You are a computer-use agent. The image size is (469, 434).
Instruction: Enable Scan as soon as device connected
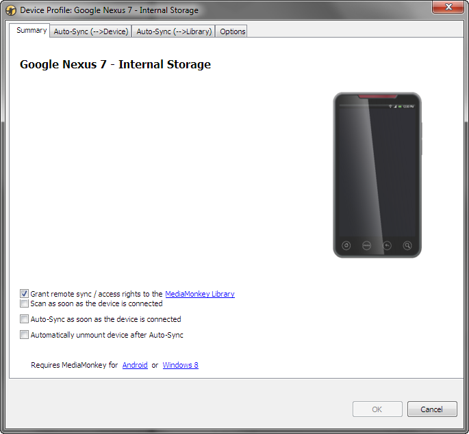click(x=25, y=303)
